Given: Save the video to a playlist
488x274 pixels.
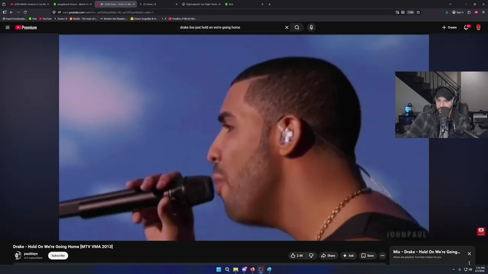Looking at the screenshot, I should pos(368,256).
